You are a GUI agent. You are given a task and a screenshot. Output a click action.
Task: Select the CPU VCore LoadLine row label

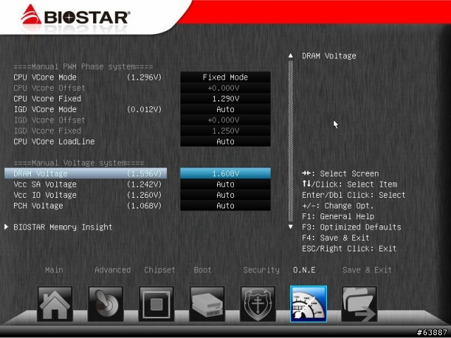pyautogui.click(x=54, y=142)
